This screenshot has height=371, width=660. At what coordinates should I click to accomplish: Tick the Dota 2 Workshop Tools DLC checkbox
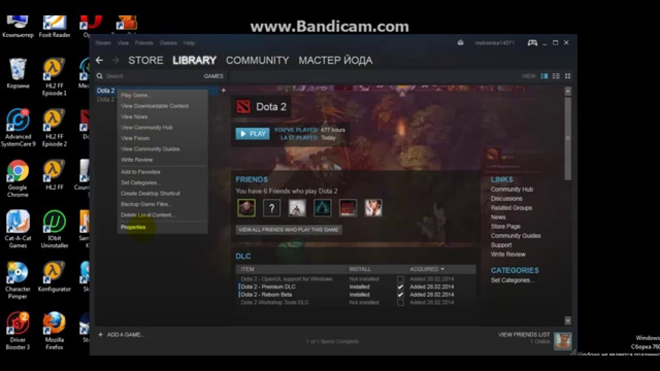400,302
